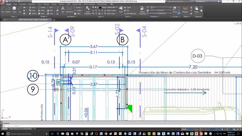Click Edit Attributes
The width and height of the screenshot is (242, 136).
130,14
